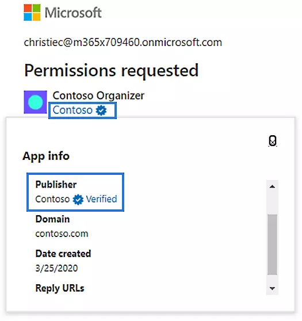Click the Reply URLs label
The width and height of the screenshot is (302, 321).
pos(60,288)
